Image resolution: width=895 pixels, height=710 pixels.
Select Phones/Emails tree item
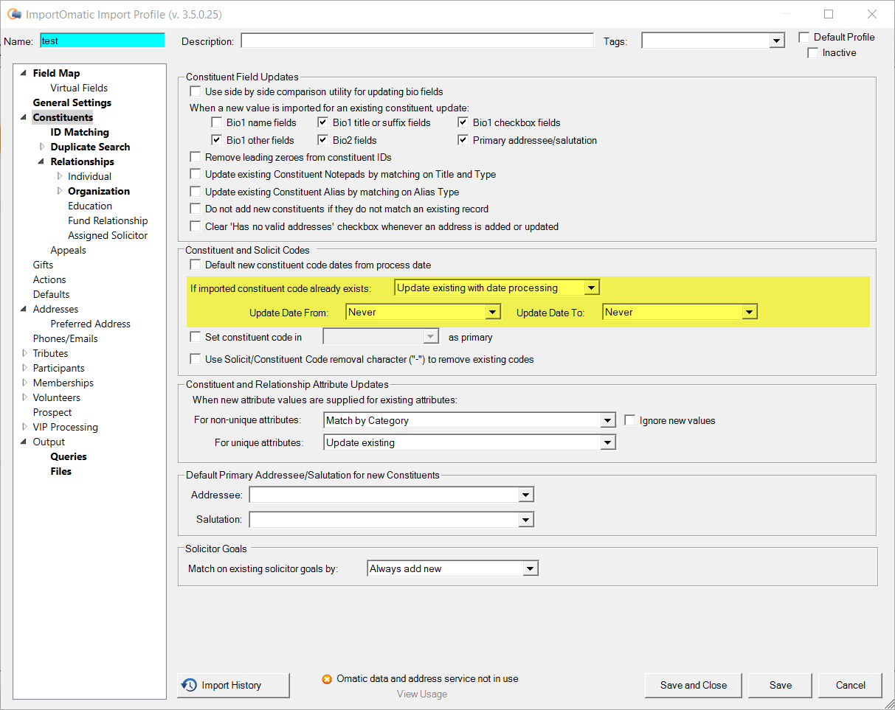(x=65, y=338)
